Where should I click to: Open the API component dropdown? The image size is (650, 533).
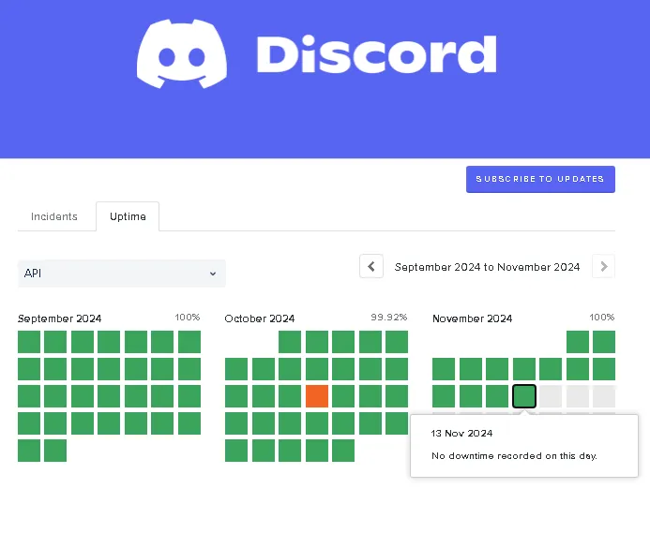[x=121, y=274]
